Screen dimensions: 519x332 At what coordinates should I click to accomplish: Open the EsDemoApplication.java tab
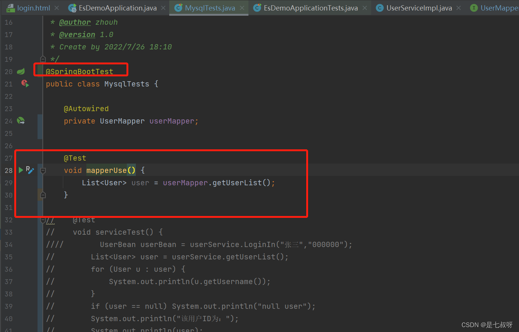(117, 8)
